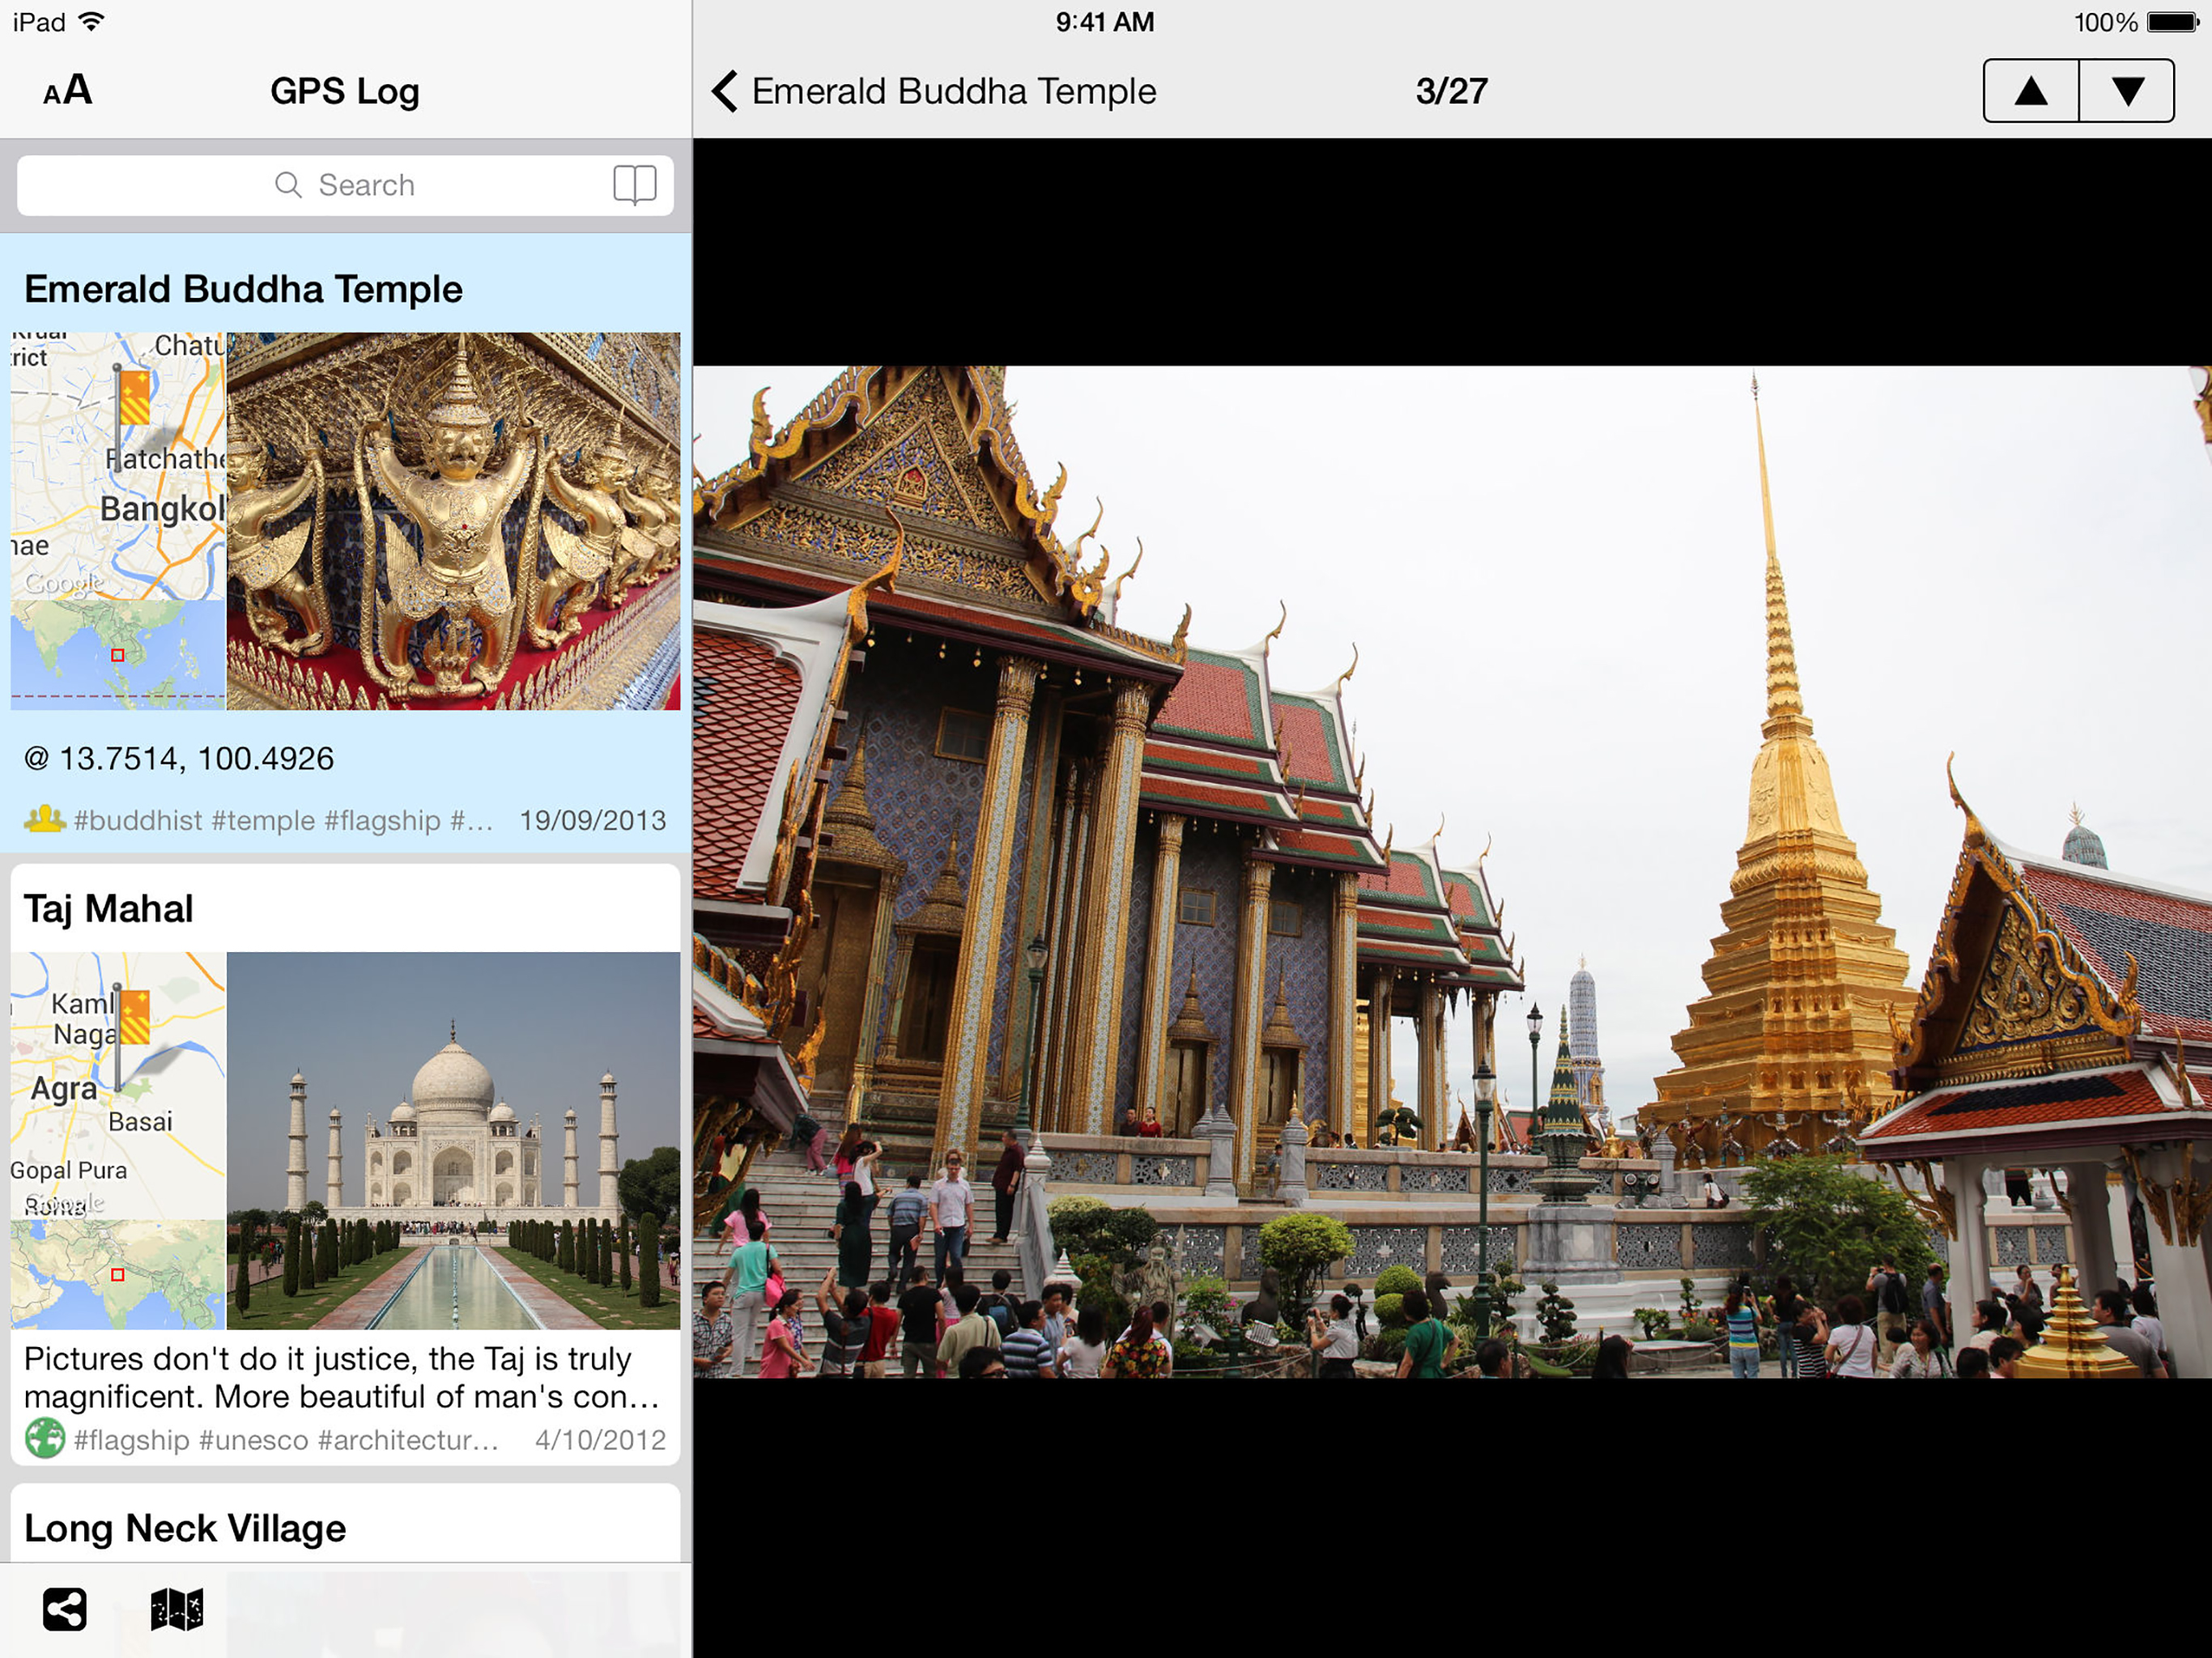Go to next photo with down arrow
Image resolution: width=2212 pixels, height=1658 pixels.
[x=2127, y=91]
